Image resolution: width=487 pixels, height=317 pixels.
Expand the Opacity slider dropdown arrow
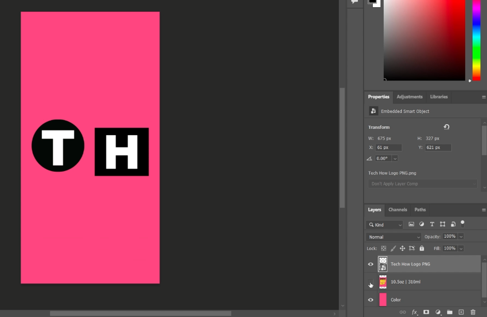[x=461, y=237]
